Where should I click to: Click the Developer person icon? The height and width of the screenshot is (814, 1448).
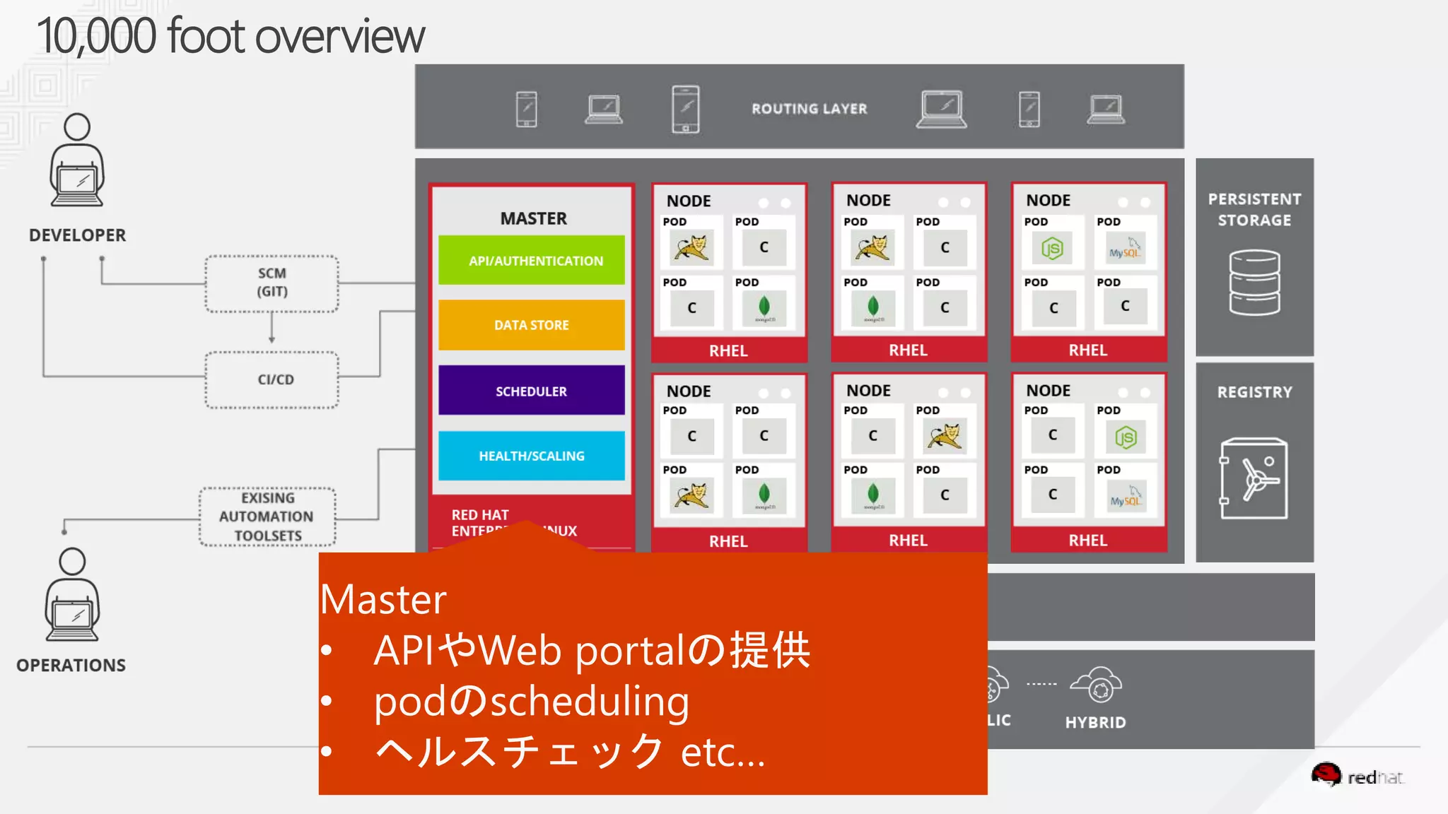[x=77, y=160]
